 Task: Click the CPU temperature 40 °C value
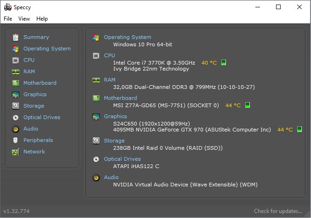point(209,63)
